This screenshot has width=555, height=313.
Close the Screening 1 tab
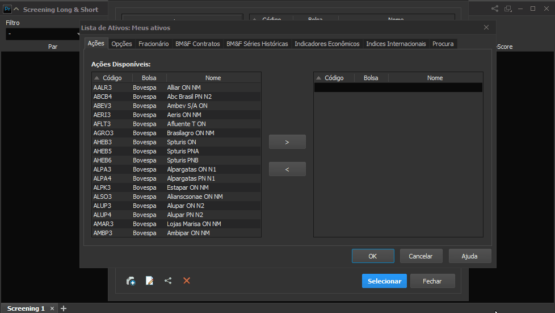click(x=52, y=308)
